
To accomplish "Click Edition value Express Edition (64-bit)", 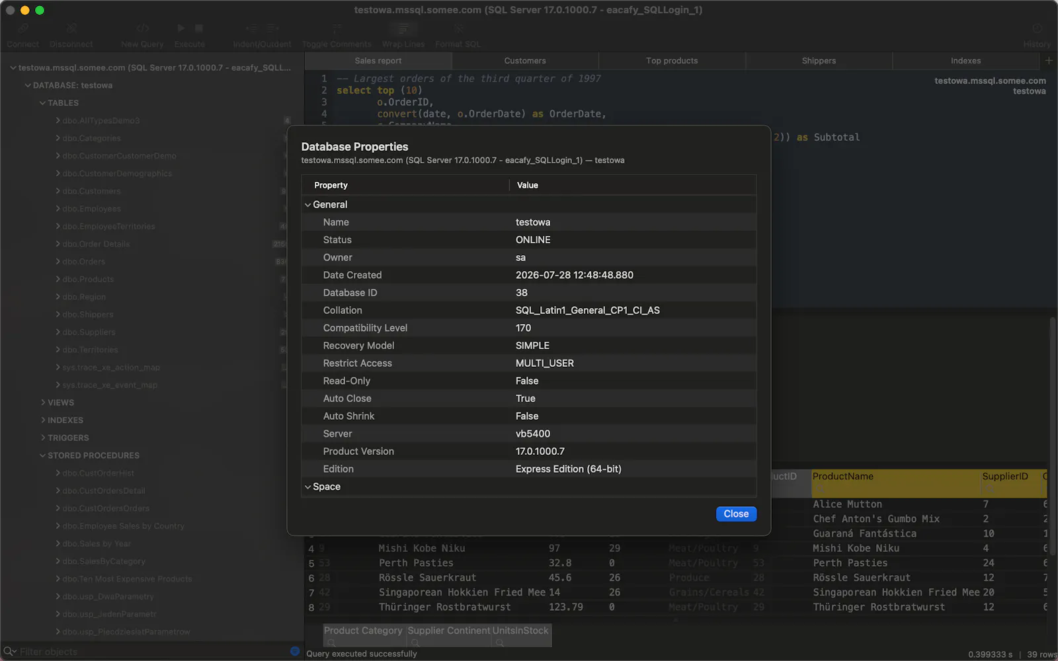I will (x=568, y=469).
